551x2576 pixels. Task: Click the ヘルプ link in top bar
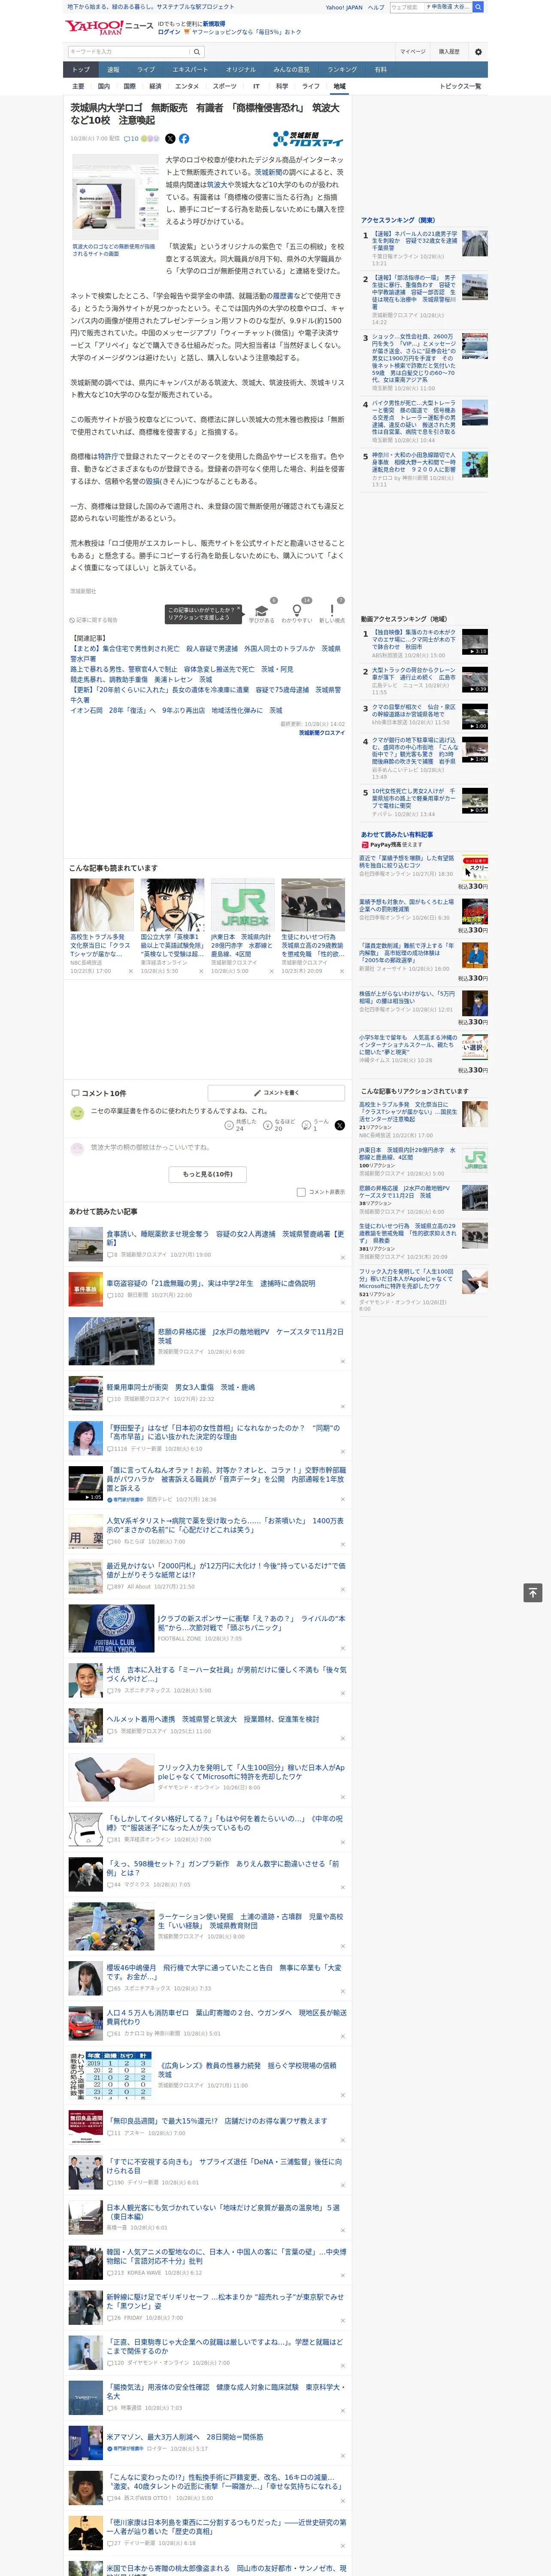[376, 7]
